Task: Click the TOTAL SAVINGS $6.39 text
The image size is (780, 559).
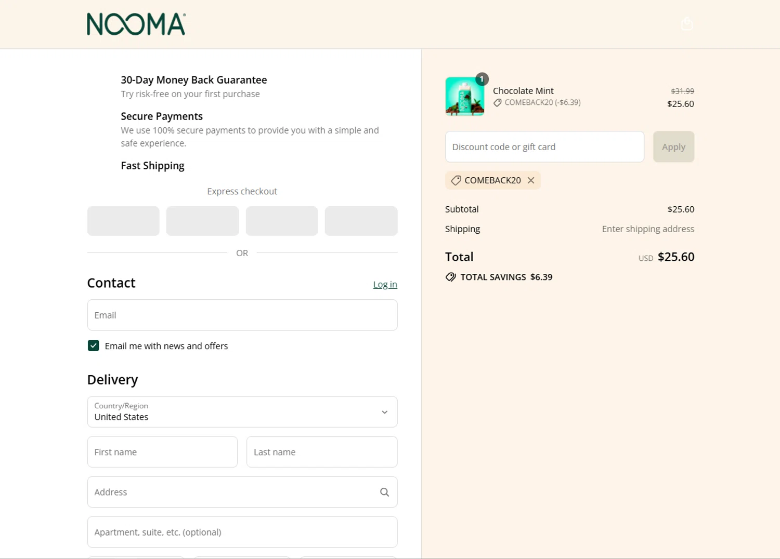Action: point(506,277)
